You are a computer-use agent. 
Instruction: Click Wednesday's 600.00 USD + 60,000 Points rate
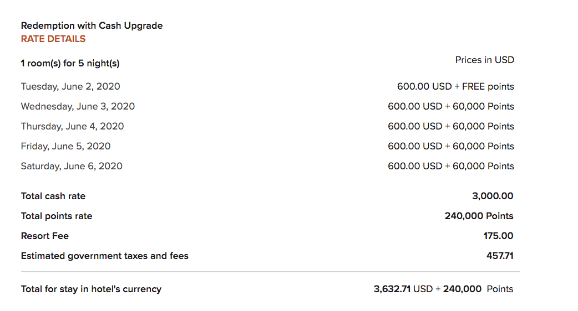451,106
